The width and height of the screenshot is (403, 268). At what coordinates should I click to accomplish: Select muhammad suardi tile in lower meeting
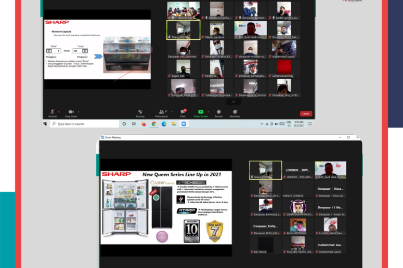click(x=331, y=245)
